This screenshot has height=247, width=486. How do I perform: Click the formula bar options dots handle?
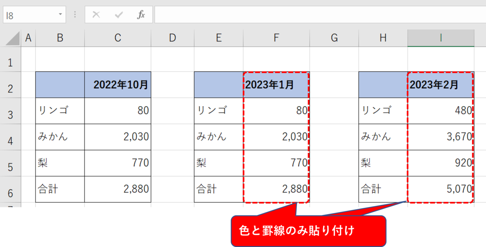coord(75,15)
